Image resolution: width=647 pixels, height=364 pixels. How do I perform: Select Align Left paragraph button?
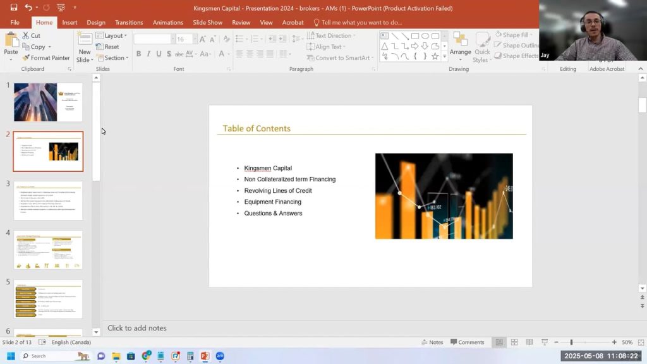coord(239,54)
